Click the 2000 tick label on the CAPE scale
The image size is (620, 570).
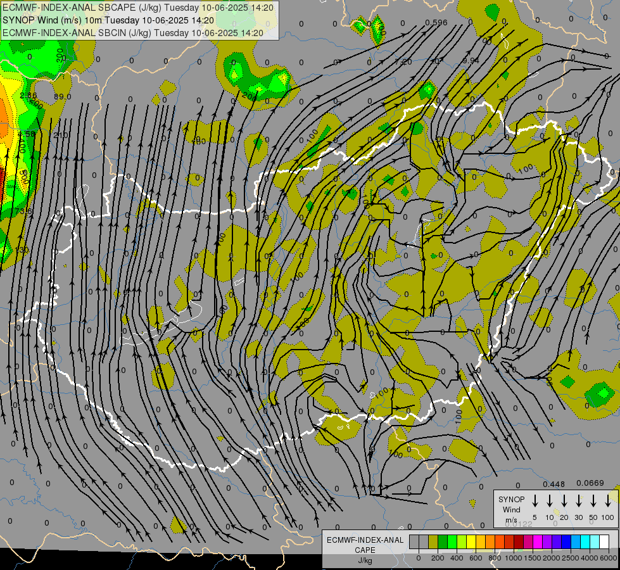coord(552,558)
